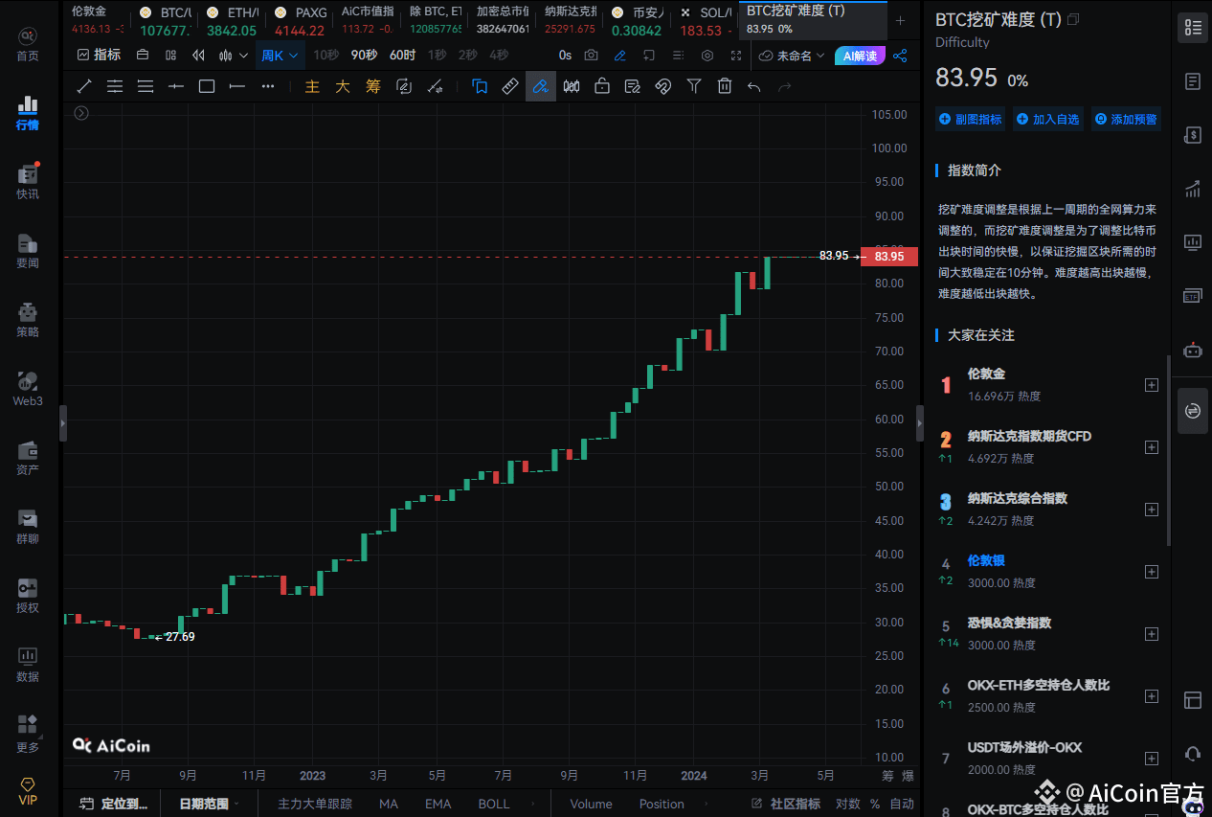The image size is (1212, 817).
Task: Toggle 对数 logarithmic scale
Action: point(847,804)
